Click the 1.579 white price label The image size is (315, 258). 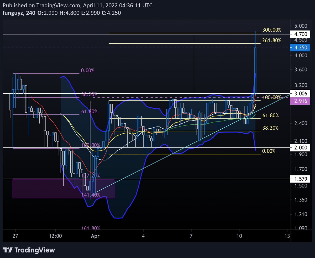tap(300, 179)
